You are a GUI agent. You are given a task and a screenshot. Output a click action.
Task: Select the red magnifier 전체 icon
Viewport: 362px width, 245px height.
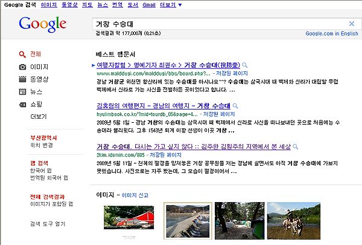pos(22,54)
